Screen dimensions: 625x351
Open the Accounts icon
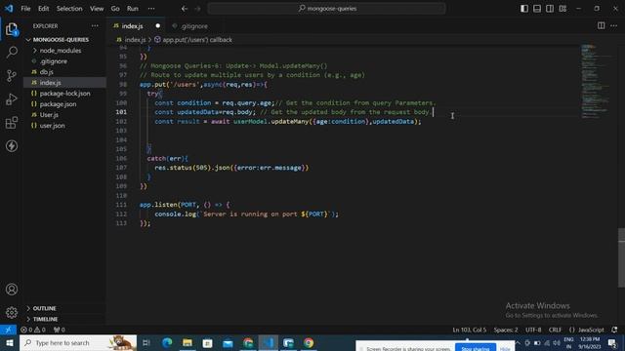click(12, 290)
